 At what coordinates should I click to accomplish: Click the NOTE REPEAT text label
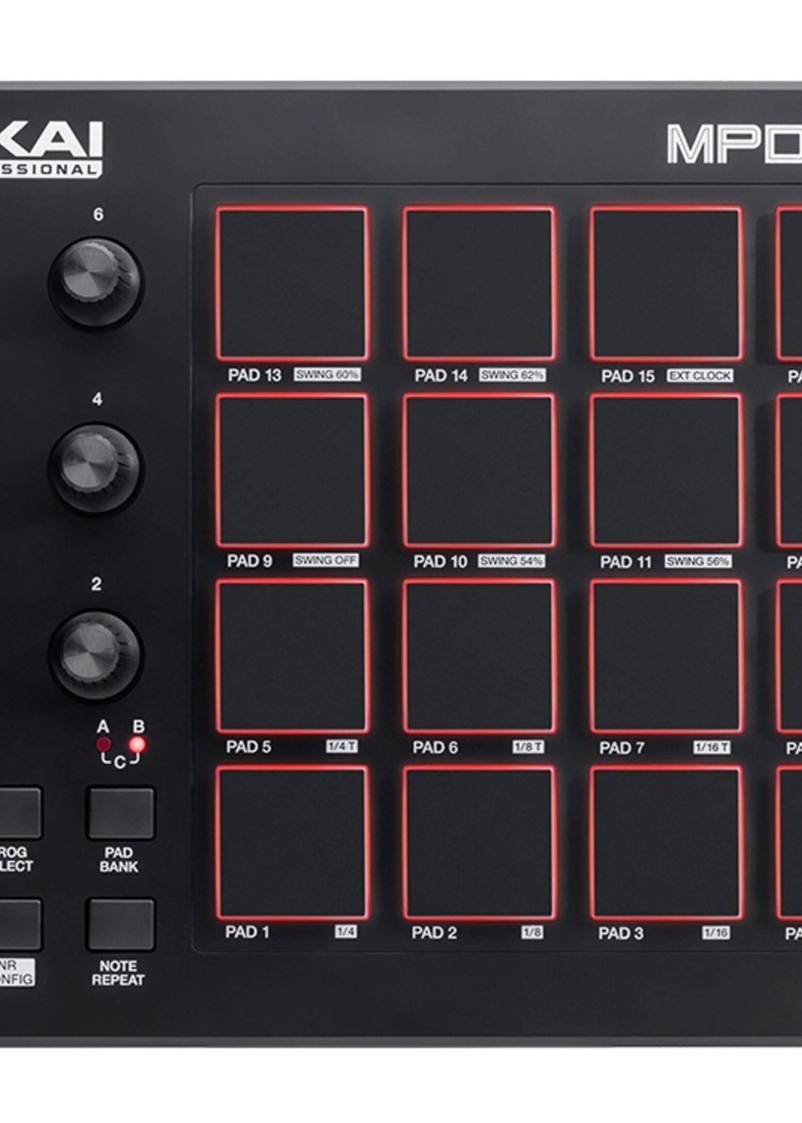click(118, 973)
